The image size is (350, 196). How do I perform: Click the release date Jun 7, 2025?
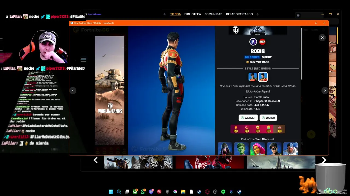pos(261,105)
